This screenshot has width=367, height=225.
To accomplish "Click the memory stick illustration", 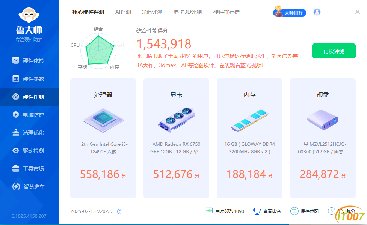I will pos(249,120).
